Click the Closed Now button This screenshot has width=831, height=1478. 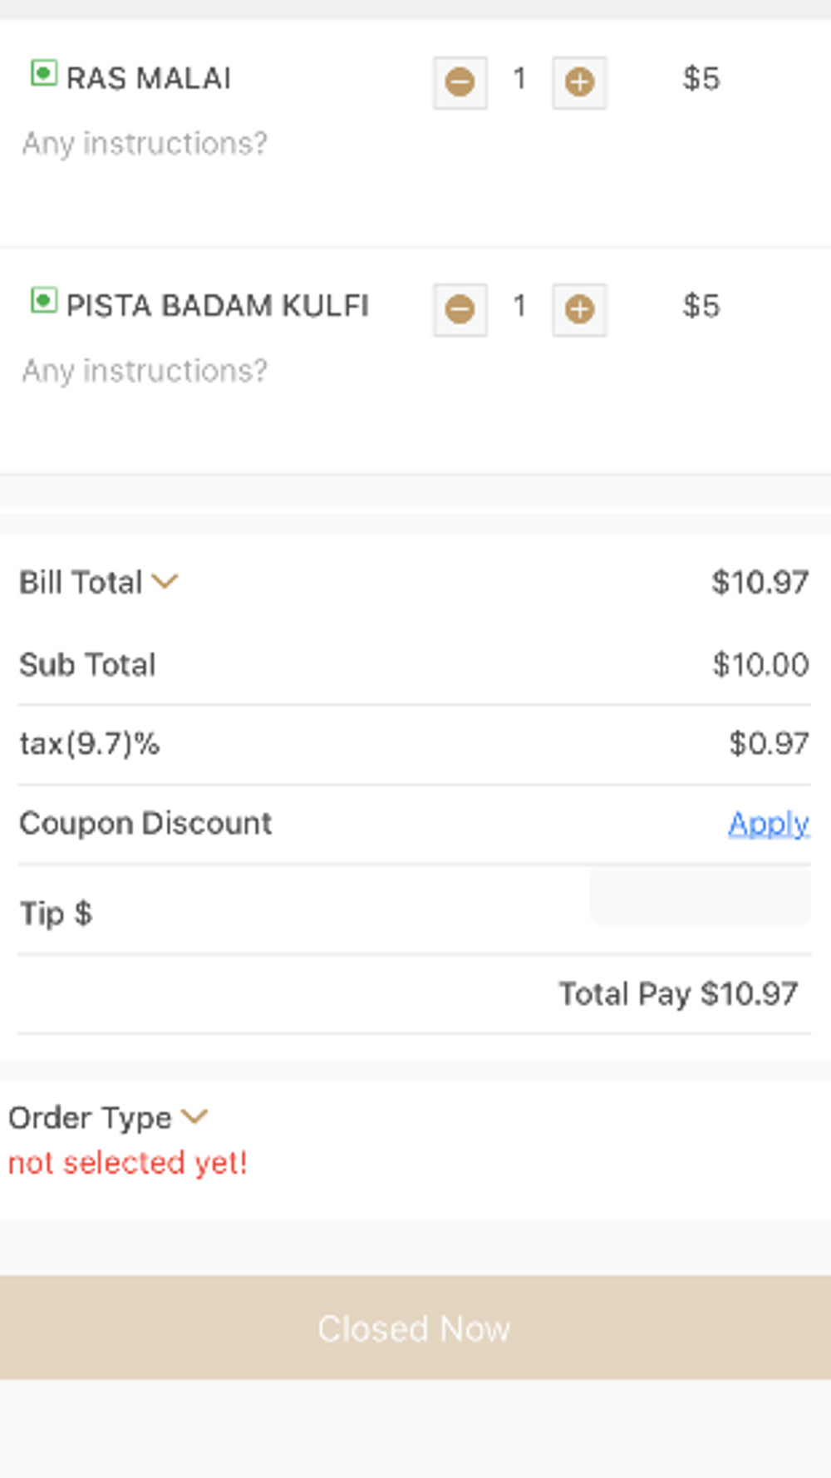coord(415,1328)
